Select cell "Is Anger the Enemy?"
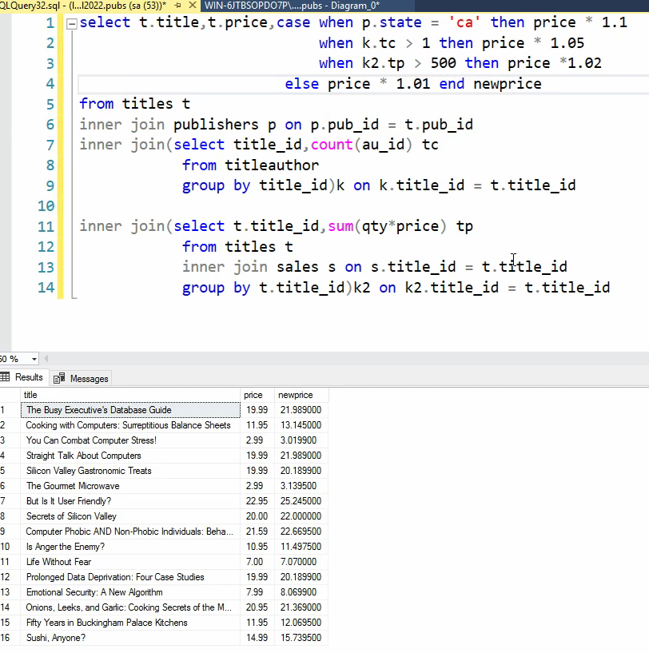649x653 pixels. coord(130,547)
